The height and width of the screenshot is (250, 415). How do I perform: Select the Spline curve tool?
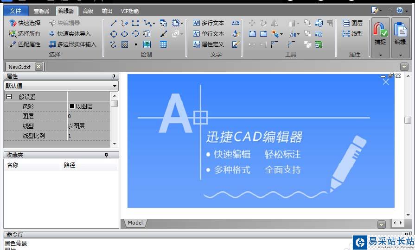[114, 44]
